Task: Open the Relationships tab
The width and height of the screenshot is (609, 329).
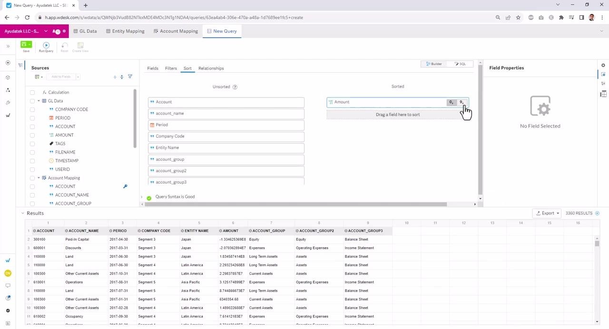Action: [x=211, y=68]
